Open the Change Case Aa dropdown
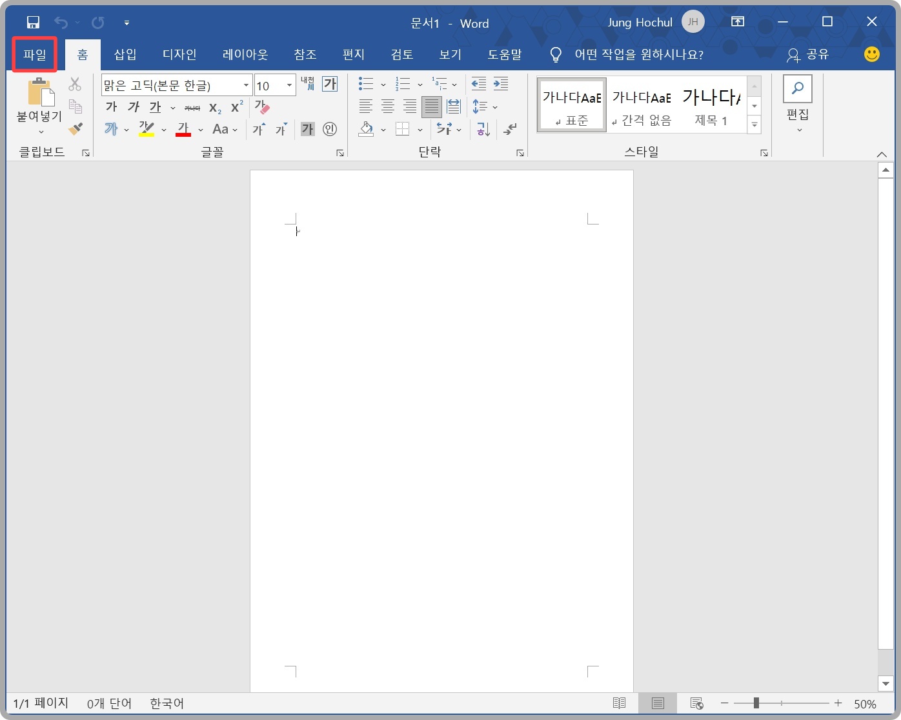Screen dimensions: 901x720 pyautogui.click(x=225, y=129)
